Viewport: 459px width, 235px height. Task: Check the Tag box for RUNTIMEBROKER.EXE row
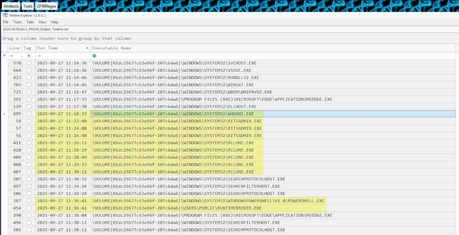click(x=29, y=208)
